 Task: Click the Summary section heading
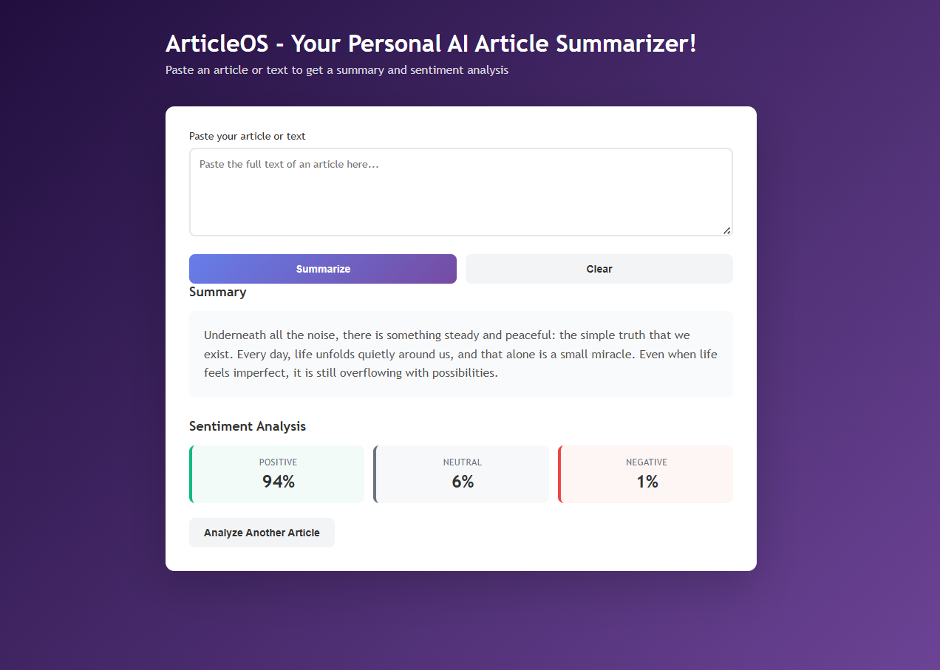[217, 292]
